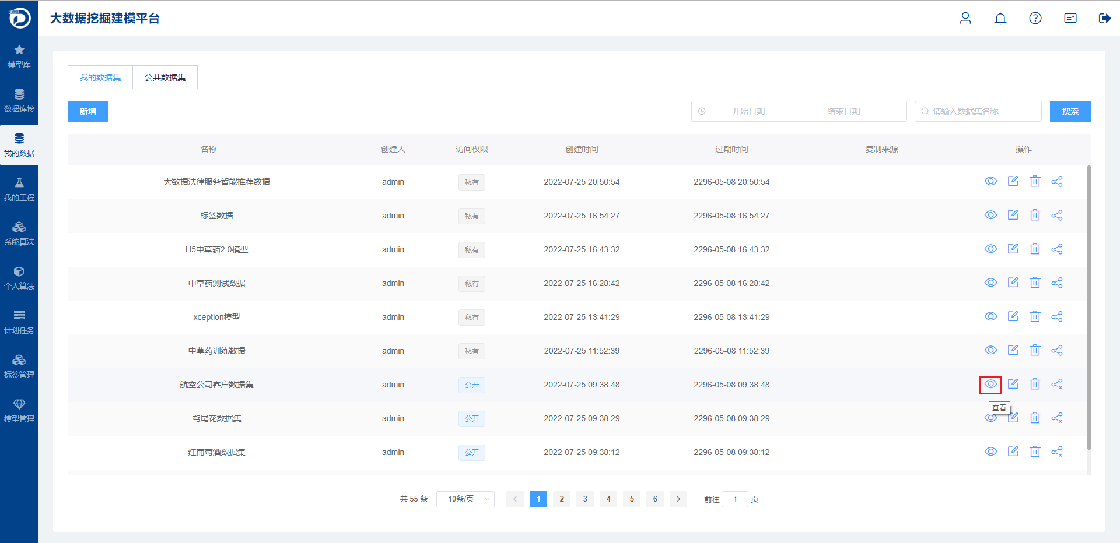Click the 过期时间 column header

point(731,149)
